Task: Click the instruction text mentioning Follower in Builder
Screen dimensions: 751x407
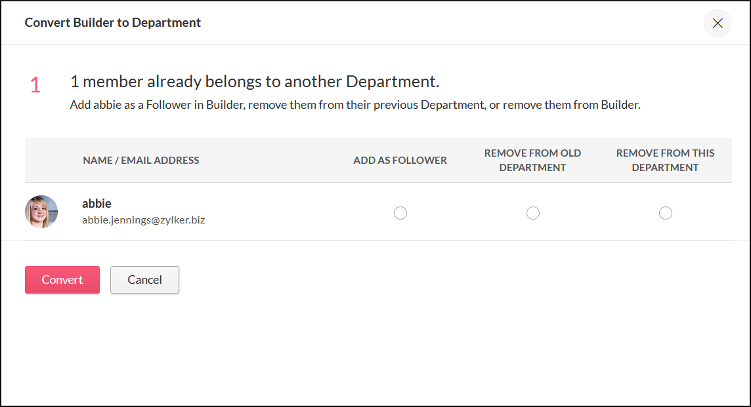Action: pyautogui.click(x=354, y=105)
